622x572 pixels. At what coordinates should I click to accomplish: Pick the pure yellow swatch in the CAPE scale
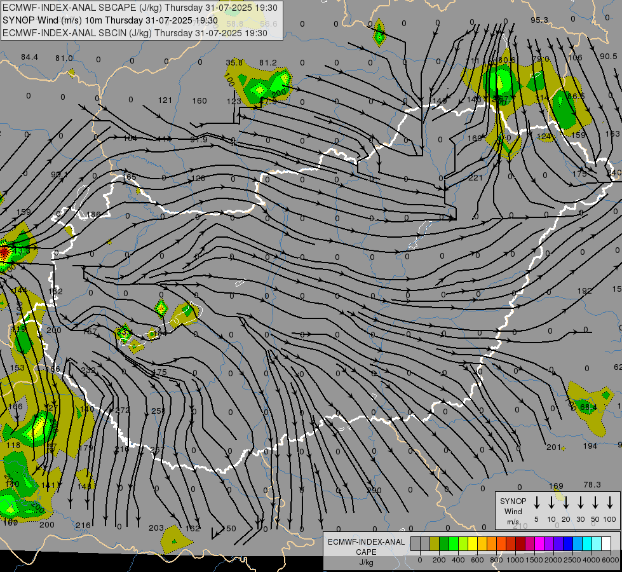click(473, 544)
